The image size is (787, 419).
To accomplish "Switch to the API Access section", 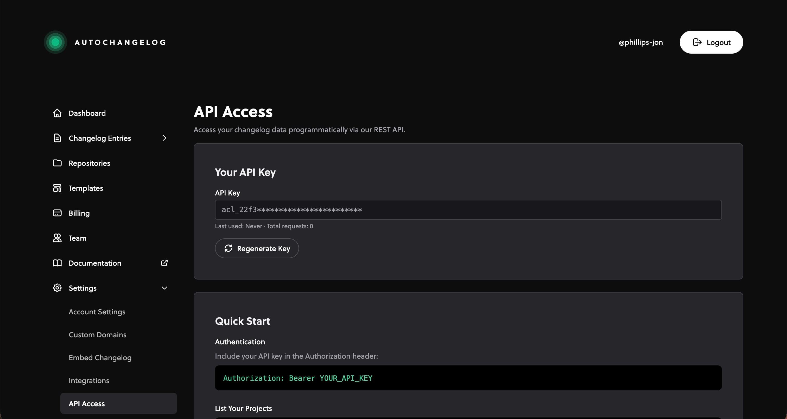I will [86, 403].
